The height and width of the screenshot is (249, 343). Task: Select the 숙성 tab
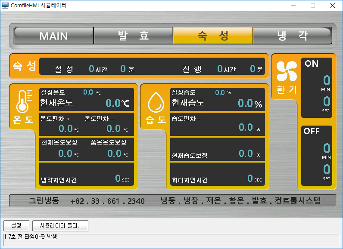tap(212, 36)
